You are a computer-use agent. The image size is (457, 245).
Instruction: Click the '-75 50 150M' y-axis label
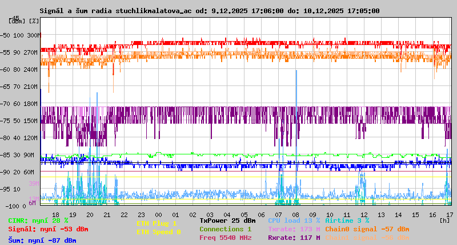click(20, 121)
